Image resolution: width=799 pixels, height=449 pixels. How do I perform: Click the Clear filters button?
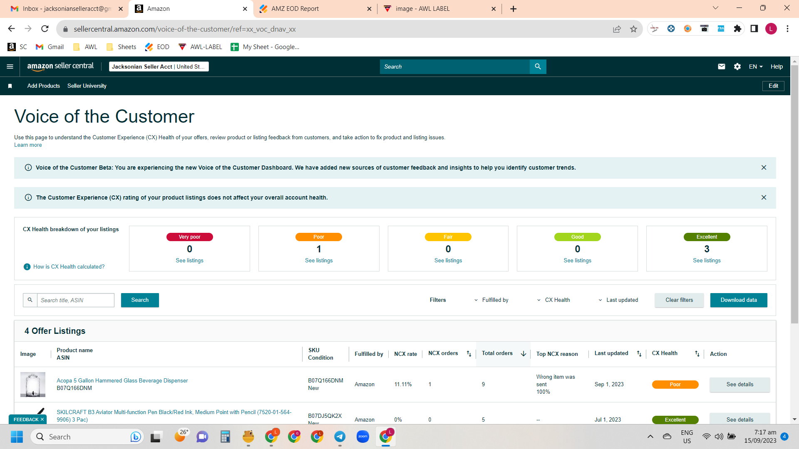pyautogui.click(x=679, y=300)
